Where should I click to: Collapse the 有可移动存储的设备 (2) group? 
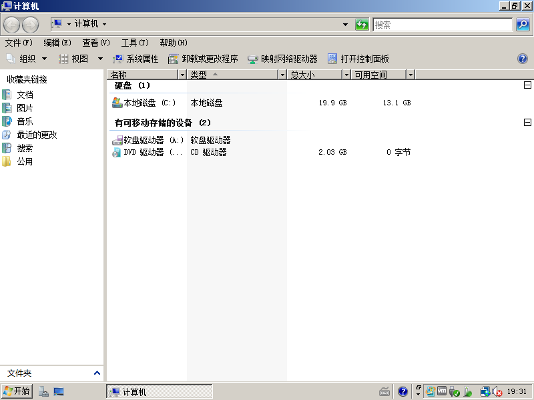click(527, 122)
